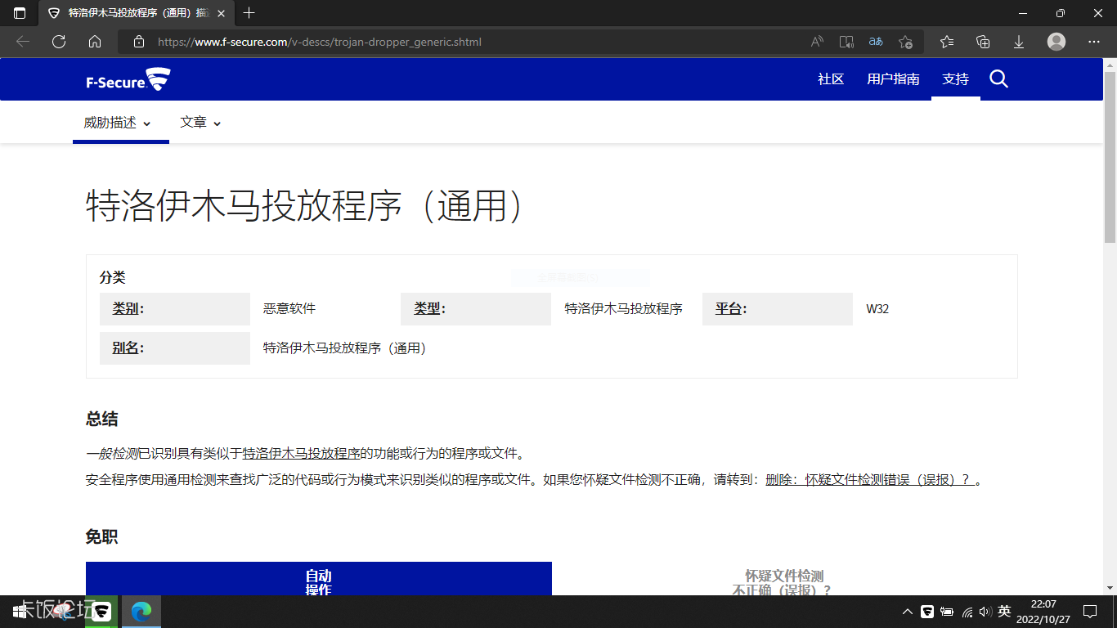Click the 恶意软件 category value
Viewport: 1117px width, 628px height.
289,309
